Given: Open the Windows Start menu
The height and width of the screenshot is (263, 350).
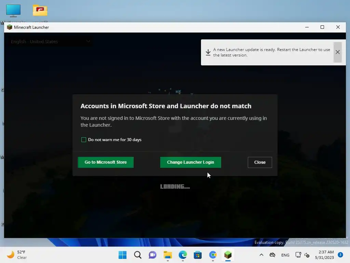Looking at the screenshot, I should (x=123, y=255).
